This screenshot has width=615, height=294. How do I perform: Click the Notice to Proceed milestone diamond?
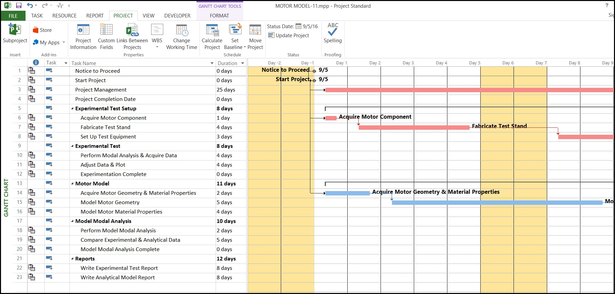[x=314, y=71]
